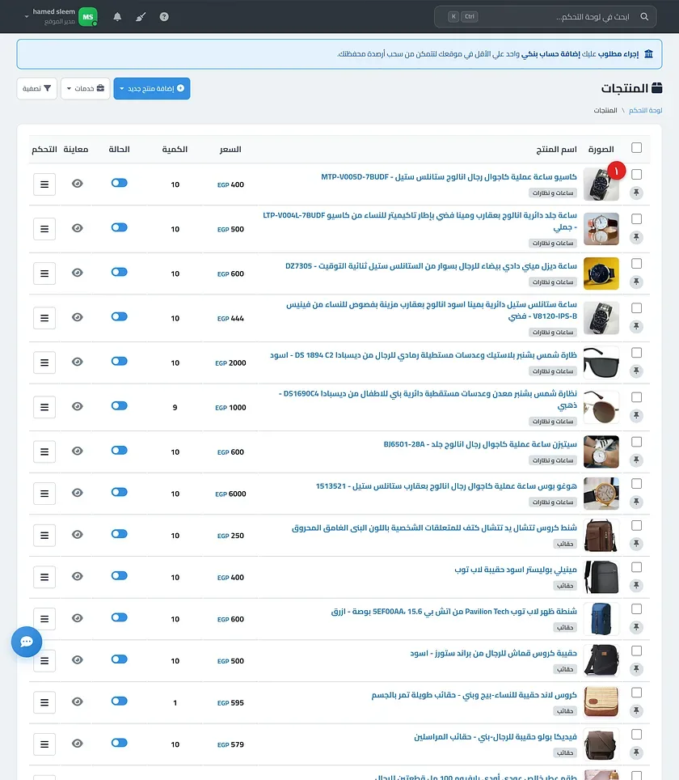Pin the DZ7305 Diesel watch product
Viewport: 679px width, 780px height.
click(x=636, y=282)
